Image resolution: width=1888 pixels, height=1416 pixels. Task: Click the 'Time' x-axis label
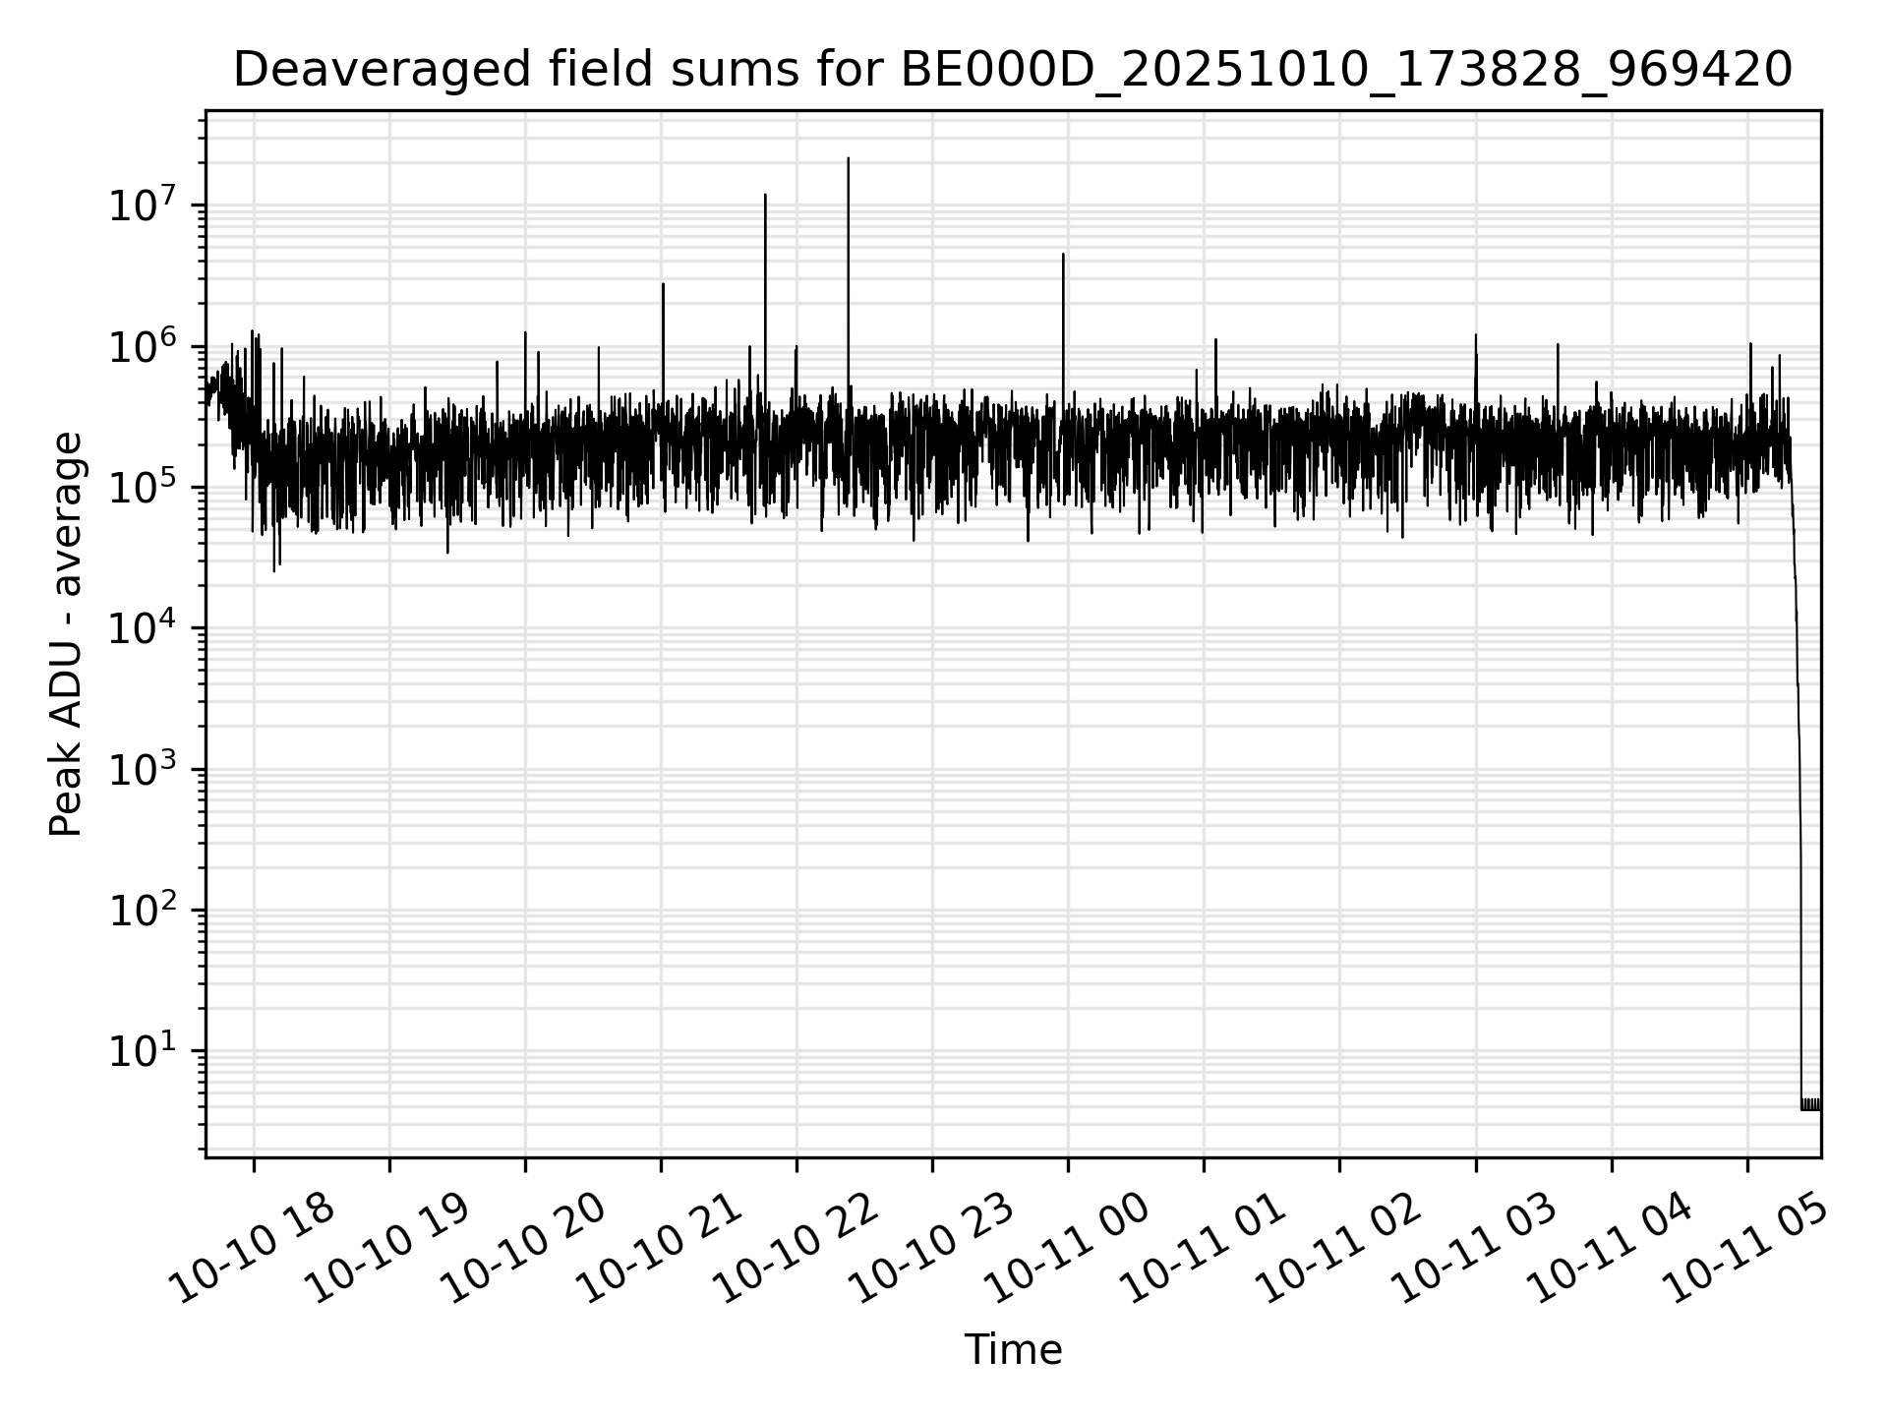[x=1012, y=1350]
